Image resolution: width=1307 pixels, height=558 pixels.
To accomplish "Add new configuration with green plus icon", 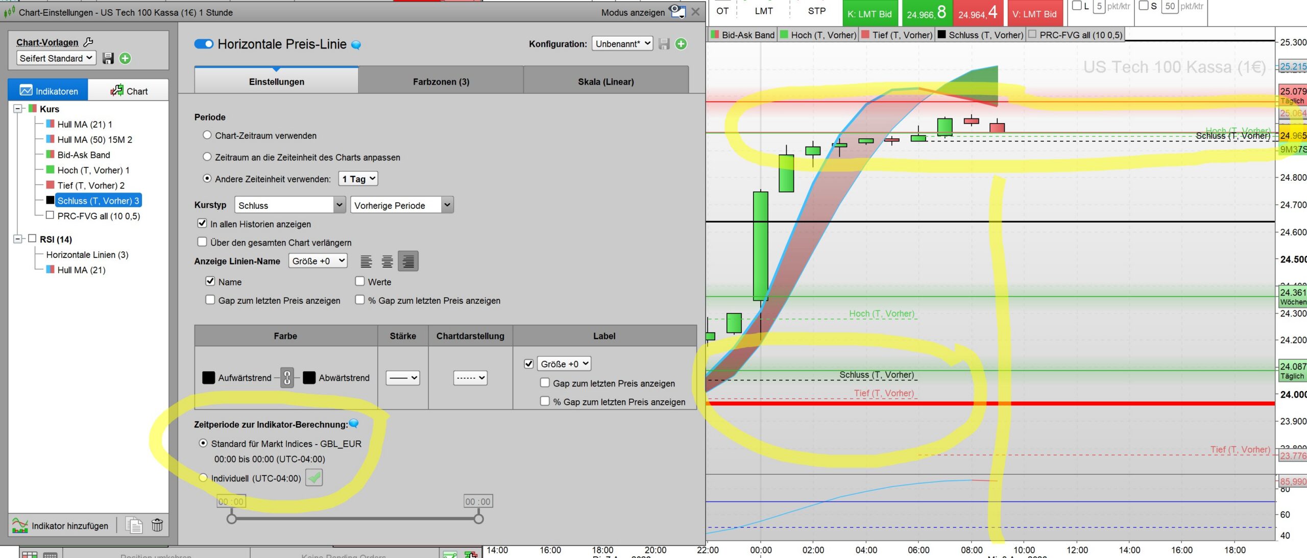I will coord(681,44).
